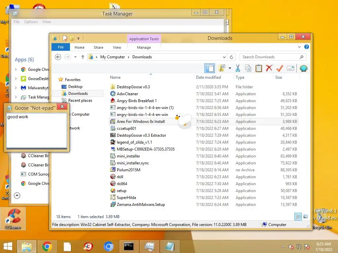
Task: Switch to Details view in status bar
Action: pyautogui.click(x=298, y=217)
